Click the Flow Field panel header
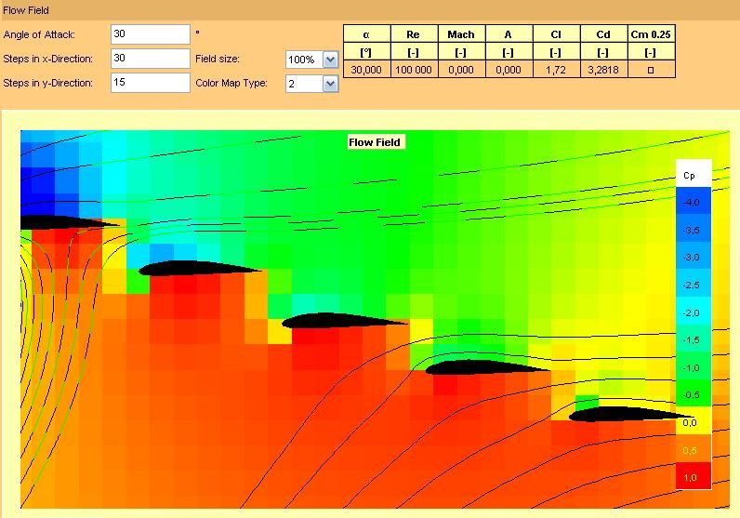Image resolution: width=740 pixels, height=518 pixels. pyautogui.click(x=27, y=10)
